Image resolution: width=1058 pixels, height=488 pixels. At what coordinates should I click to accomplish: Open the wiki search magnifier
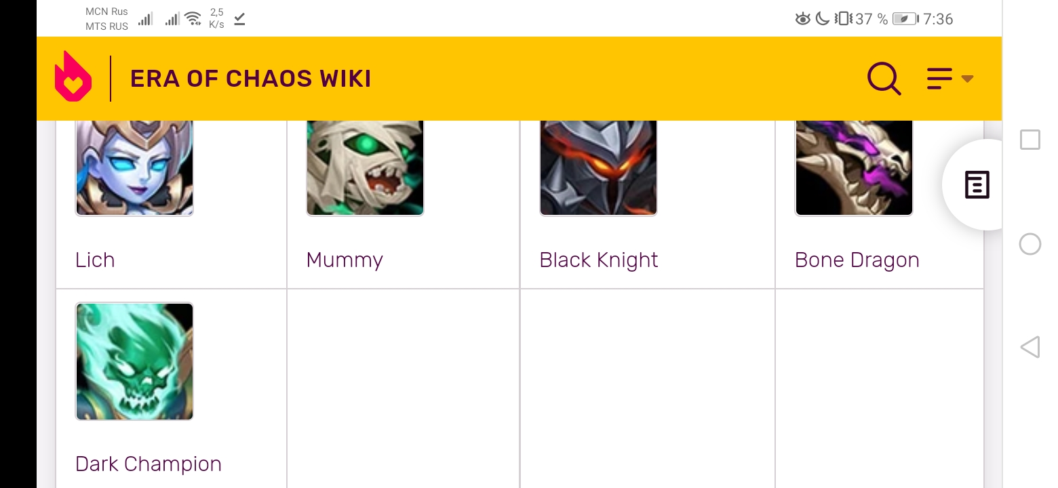[x=884, y=79]
